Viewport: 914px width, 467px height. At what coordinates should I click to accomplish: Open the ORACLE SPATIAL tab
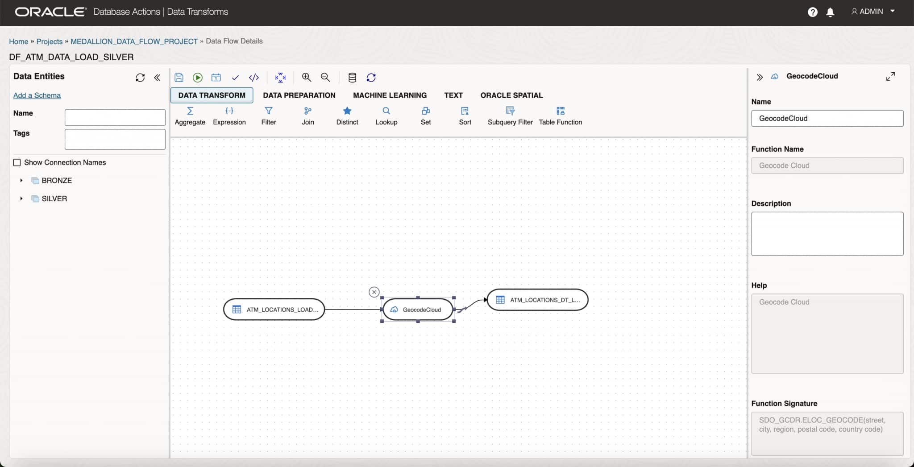(511, 95)
